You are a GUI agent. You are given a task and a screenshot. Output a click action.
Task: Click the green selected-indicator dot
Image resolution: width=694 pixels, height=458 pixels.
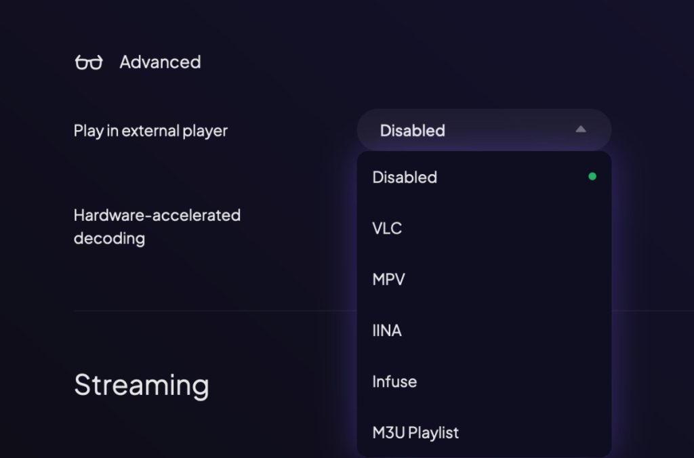[x=592, y=177]
